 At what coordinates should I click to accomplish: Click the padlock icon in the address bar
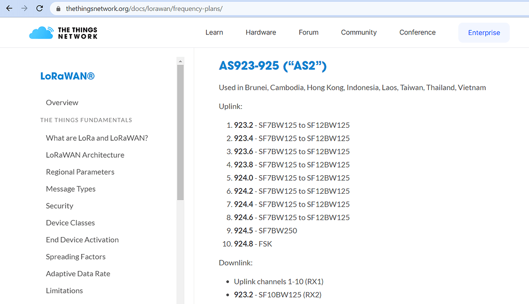tap(58, 8)
